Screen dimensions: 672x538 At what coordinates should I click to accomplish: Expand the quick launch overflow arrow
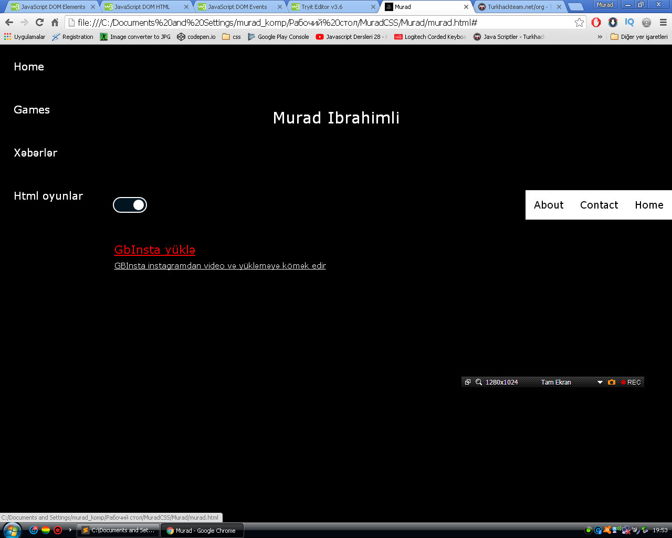[x=70, y=530]
